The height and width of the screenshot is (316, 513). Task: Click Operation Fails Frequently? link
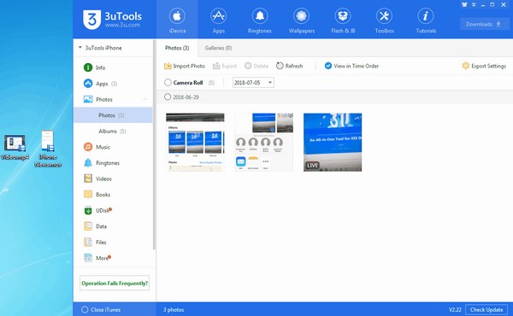115,284
